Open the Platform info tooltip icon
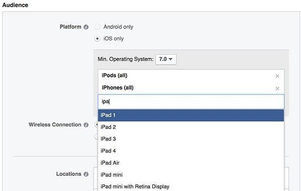The height and width of the screenshot is (191, 301). pos(86,27)
